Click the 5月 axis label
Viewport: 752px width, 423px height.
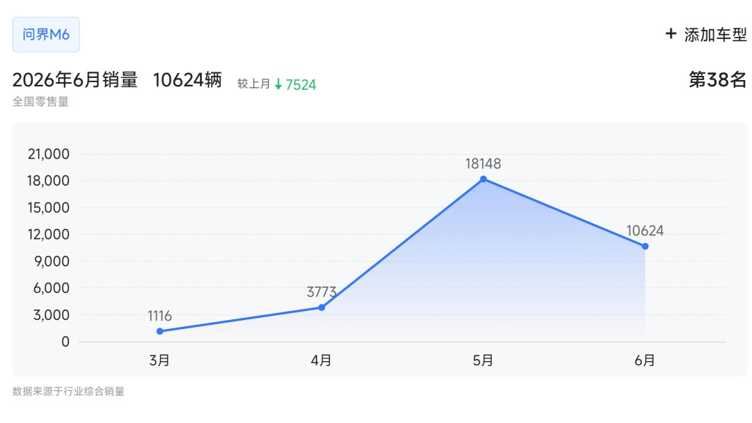click(x=483, y=360)
